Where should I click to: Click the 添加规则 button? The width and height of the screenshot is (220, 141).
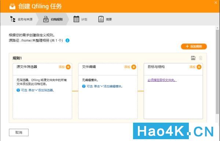(194, 47)
